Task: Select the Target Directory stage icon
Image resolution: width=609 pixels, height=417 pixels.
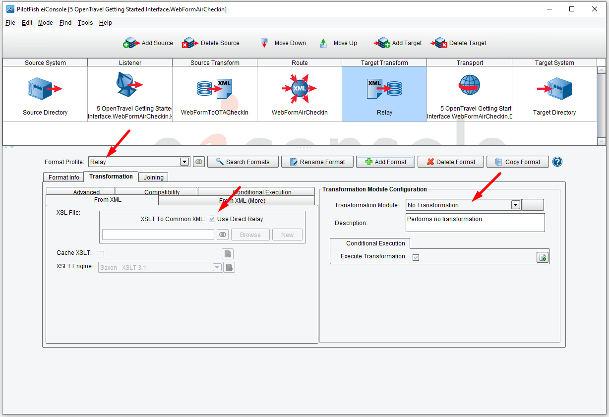Action: click(x=554, y=89)
